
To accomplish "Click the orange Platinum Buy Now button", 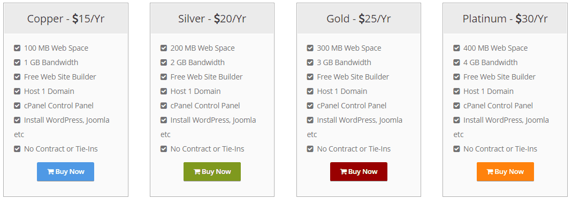I will (x=505, y=172).
